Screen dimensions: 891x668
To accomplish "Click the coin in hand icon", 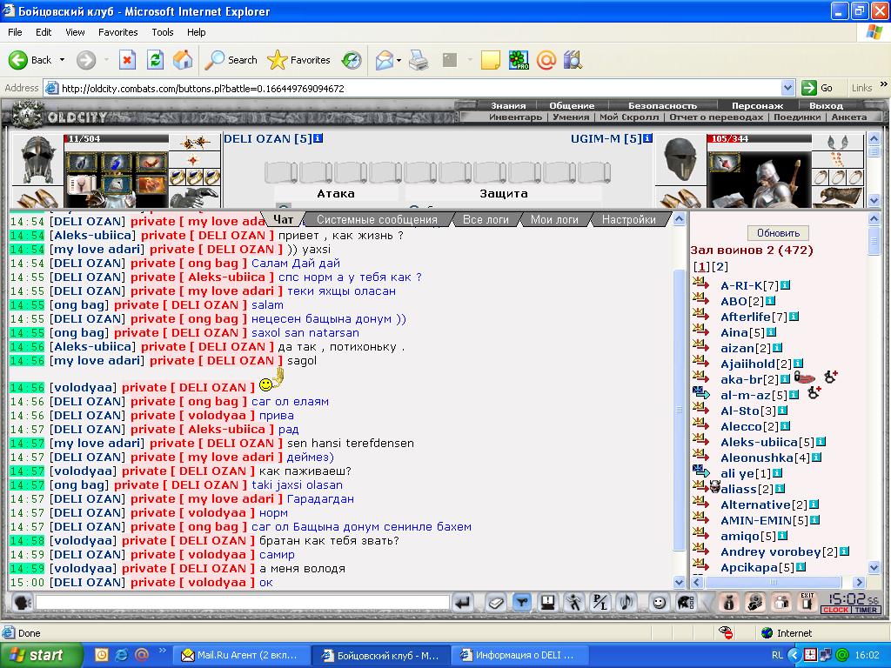I will tap(755, 602).
